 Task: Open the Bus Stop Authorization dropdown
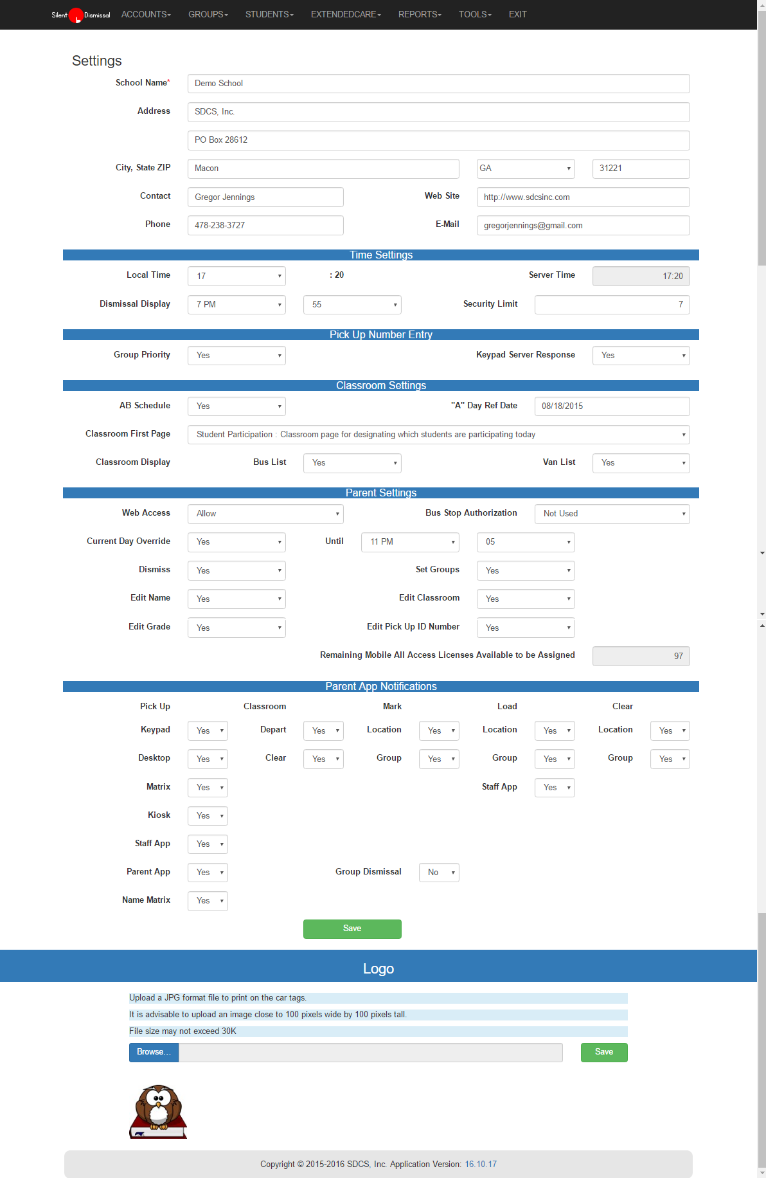[612, 514]
